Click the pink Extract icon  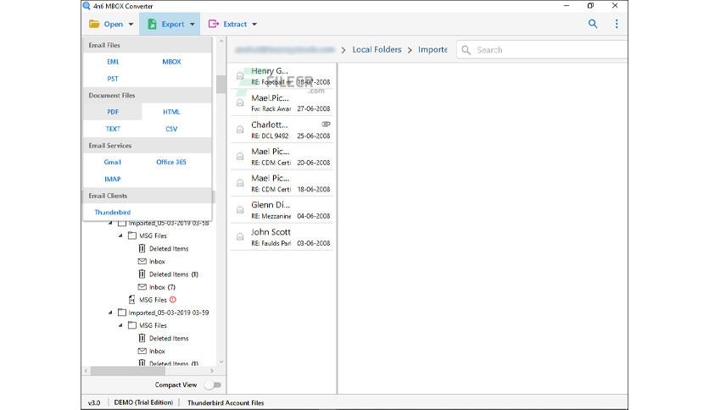tap(214, 24)
